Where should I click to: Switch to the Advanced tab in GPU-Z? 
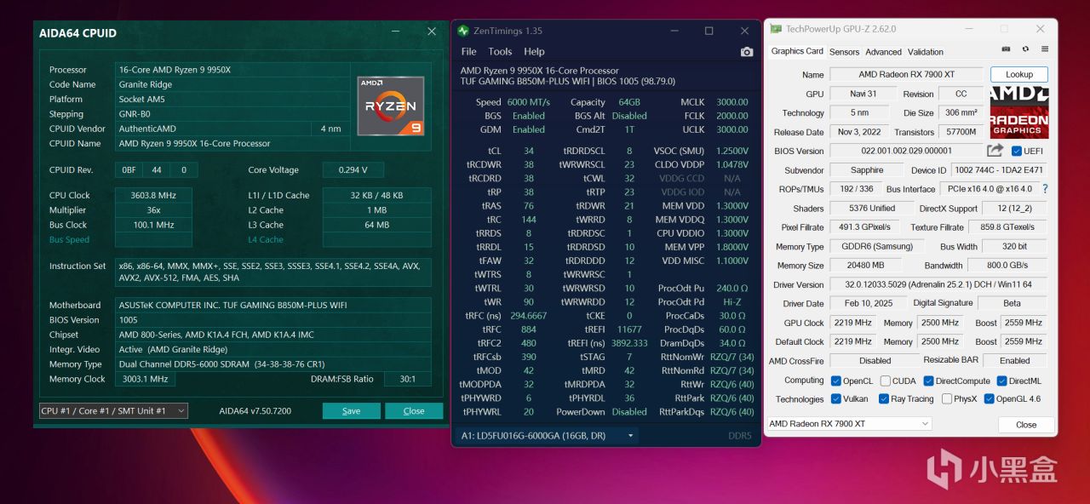[x=883, y=52]
